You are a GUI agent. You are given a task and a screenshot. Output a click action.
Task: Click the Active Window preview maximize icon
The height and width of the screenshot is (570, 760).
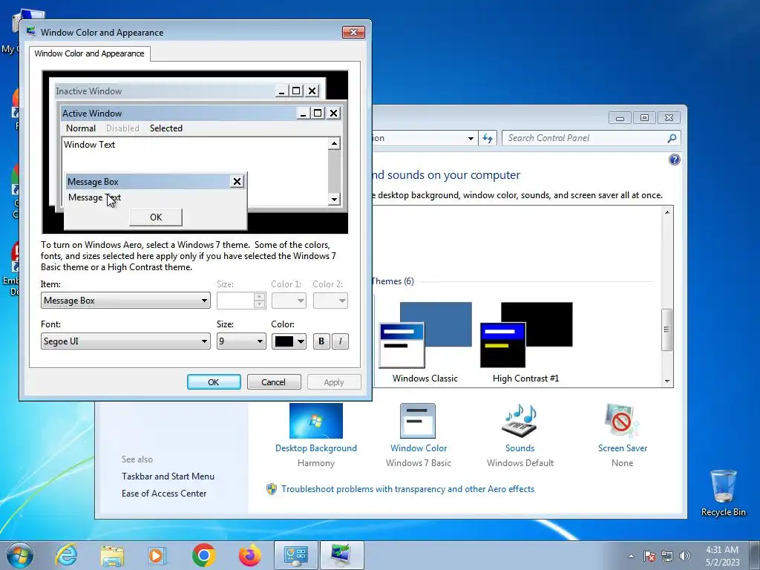tap(318, 113)
